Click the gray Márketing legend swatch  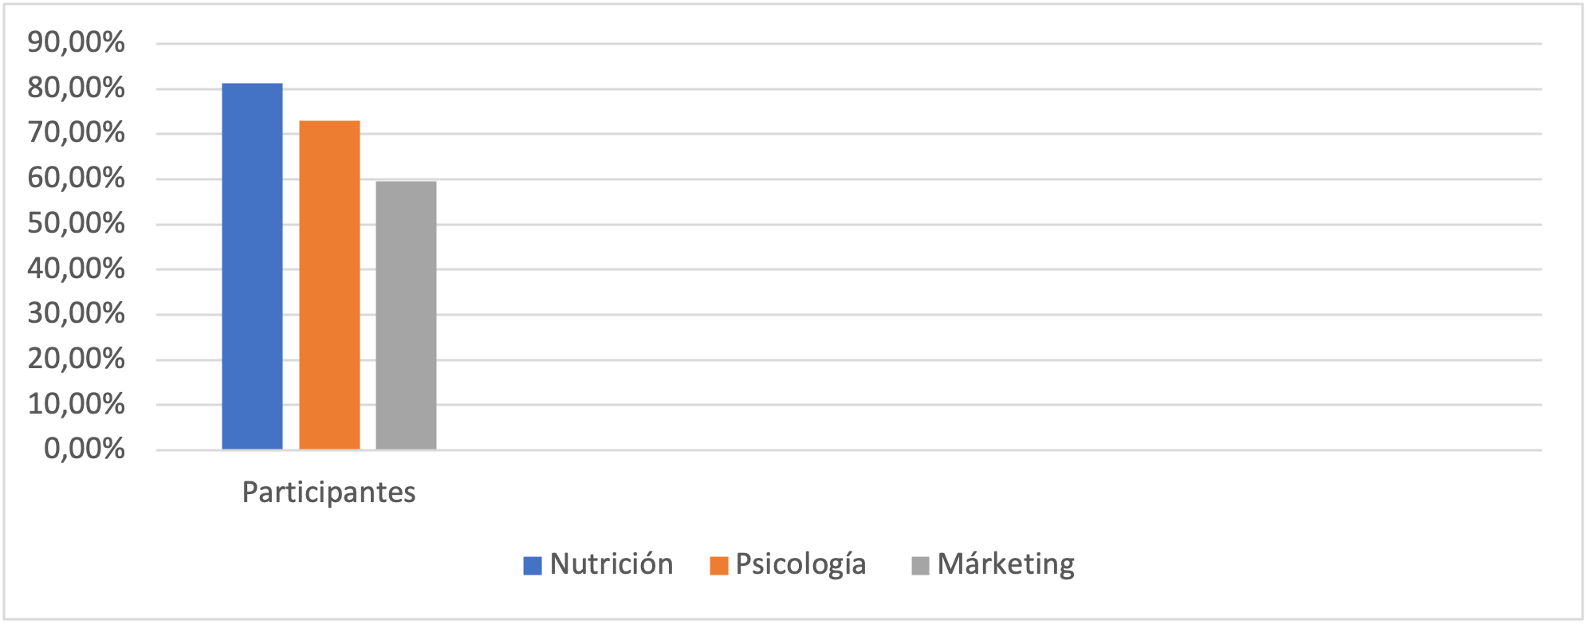point(920,566)
